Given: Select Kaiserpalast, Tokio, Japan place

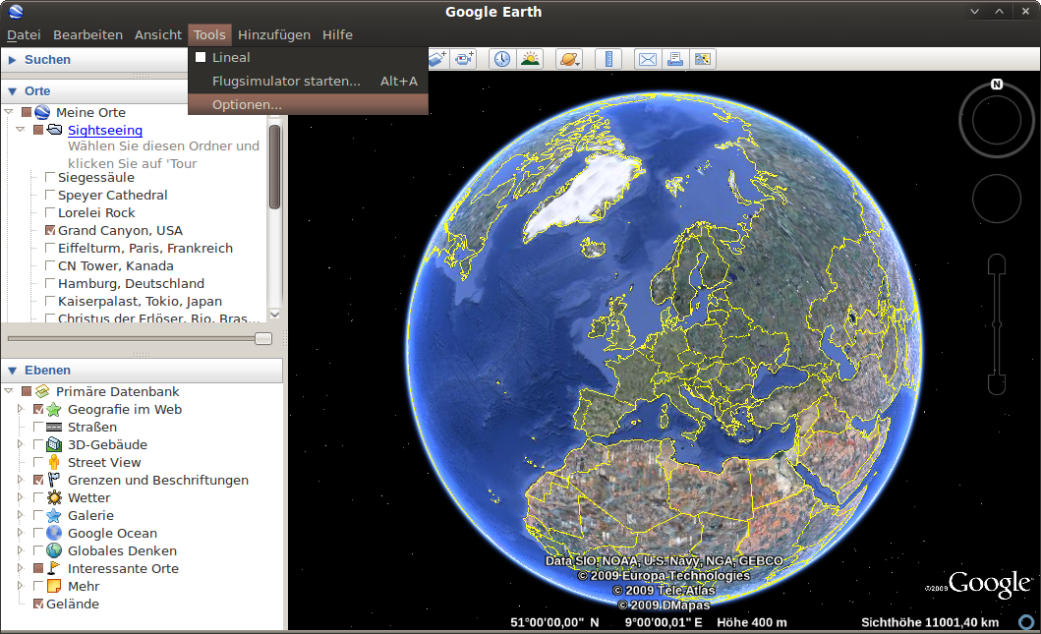Looking at the screenshot, I should click(141, 302).
